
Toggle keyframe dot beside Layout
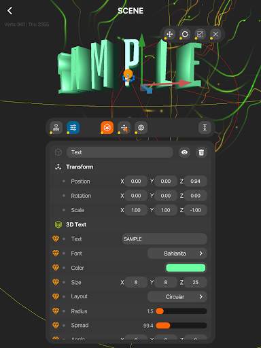(64, 296)
